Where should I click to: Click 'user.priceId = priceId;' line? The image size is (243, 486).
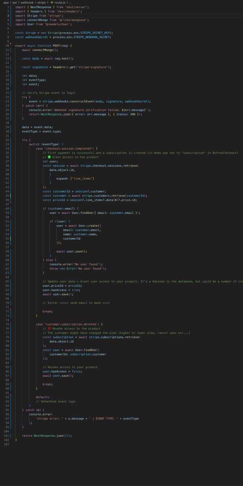pos(62,286)
